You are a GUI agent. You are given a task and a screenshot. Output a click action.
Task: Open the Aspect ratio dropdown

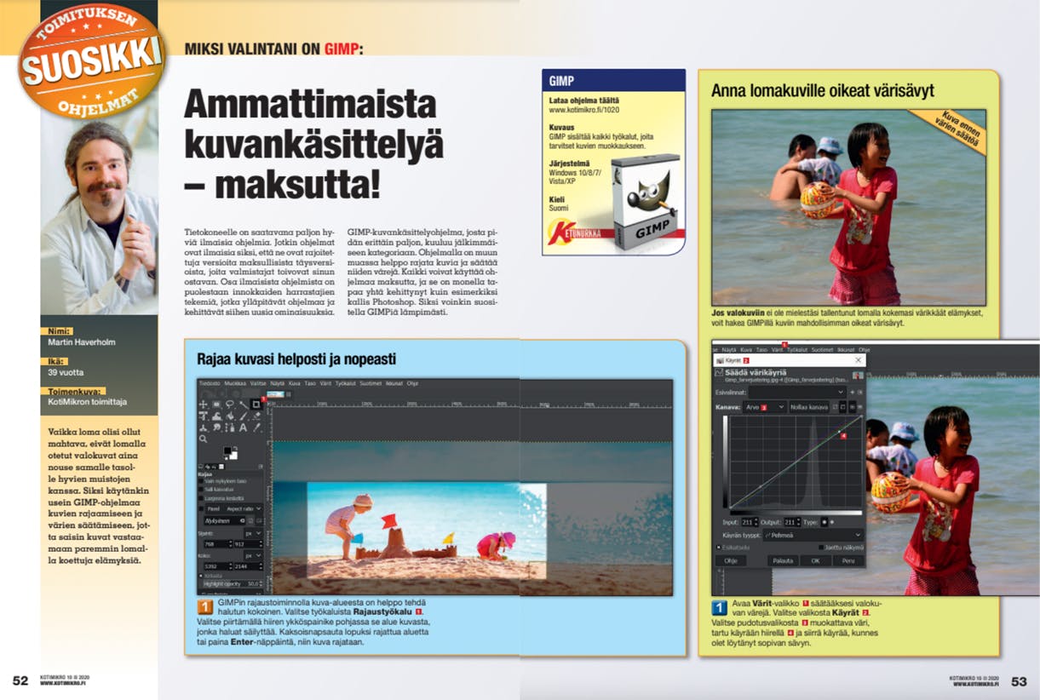point(244,508)
